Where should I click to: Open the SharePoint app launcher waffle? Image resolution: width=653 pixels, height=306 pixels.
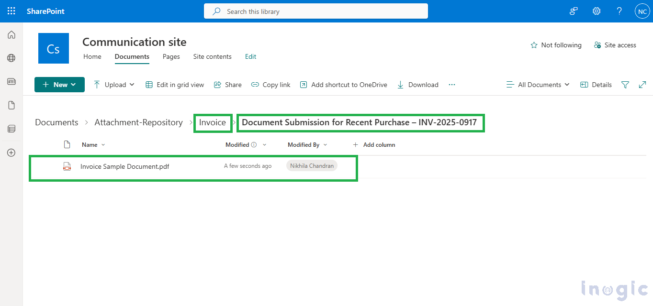(x=11, y=11)
